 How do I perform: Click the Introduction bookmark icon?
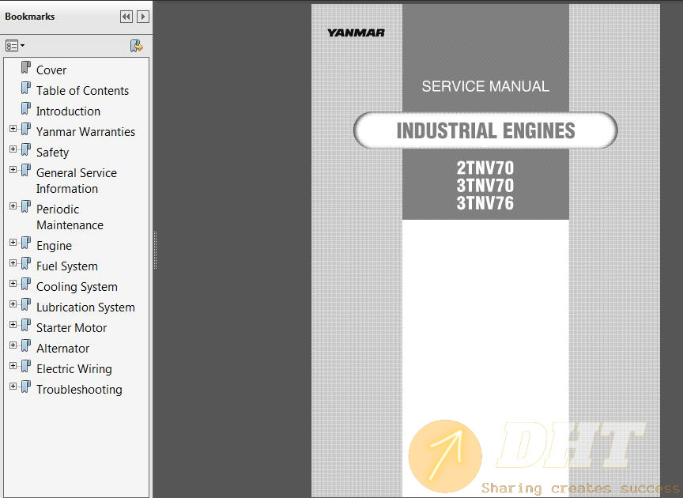click(26, 108)
